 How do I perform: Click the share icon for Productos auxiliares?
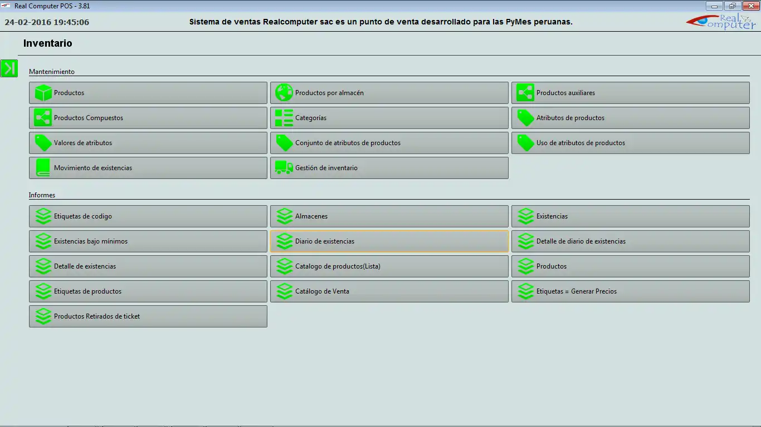pyautogui.click(x=525, y=93)
